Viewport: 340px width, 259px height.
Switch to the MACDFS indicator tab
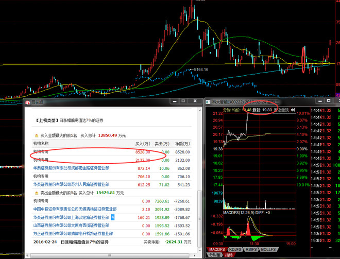click(217, 249)
